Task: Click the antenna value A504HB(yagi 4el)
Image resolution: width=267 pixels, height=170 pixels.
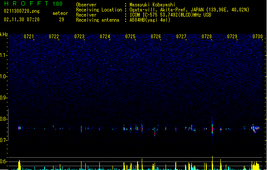Action: pos(150,20)
